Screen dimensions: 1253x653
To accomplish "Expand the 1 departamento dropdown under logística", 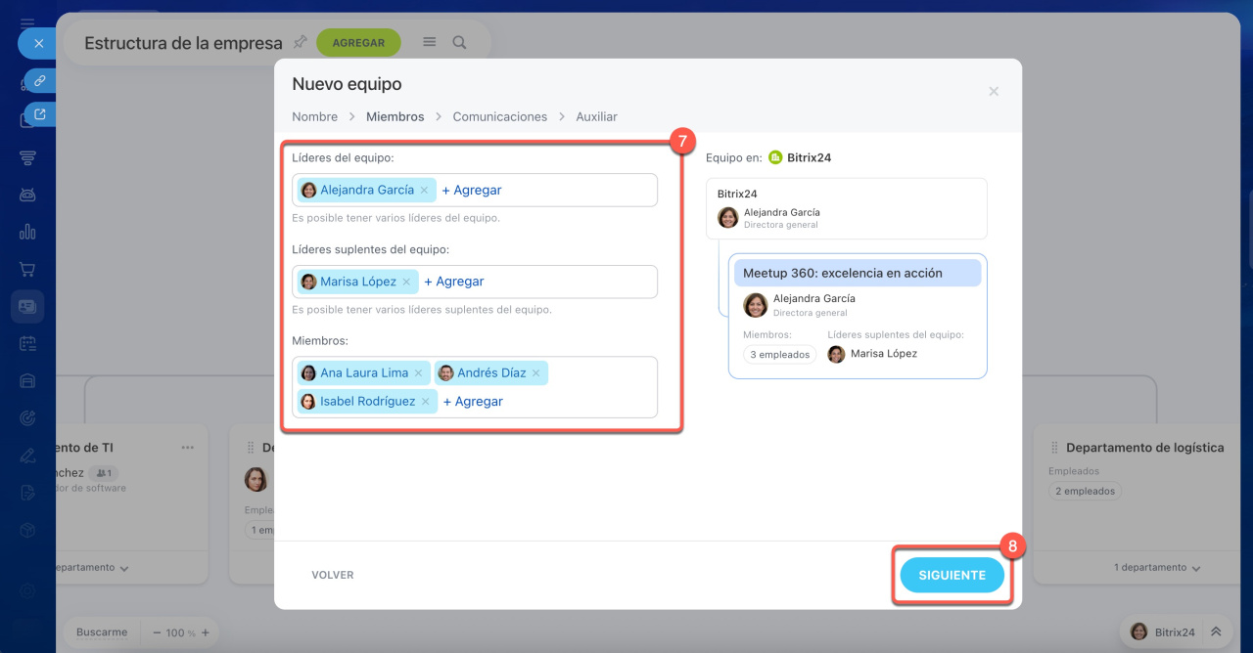I will point(1157,568).
